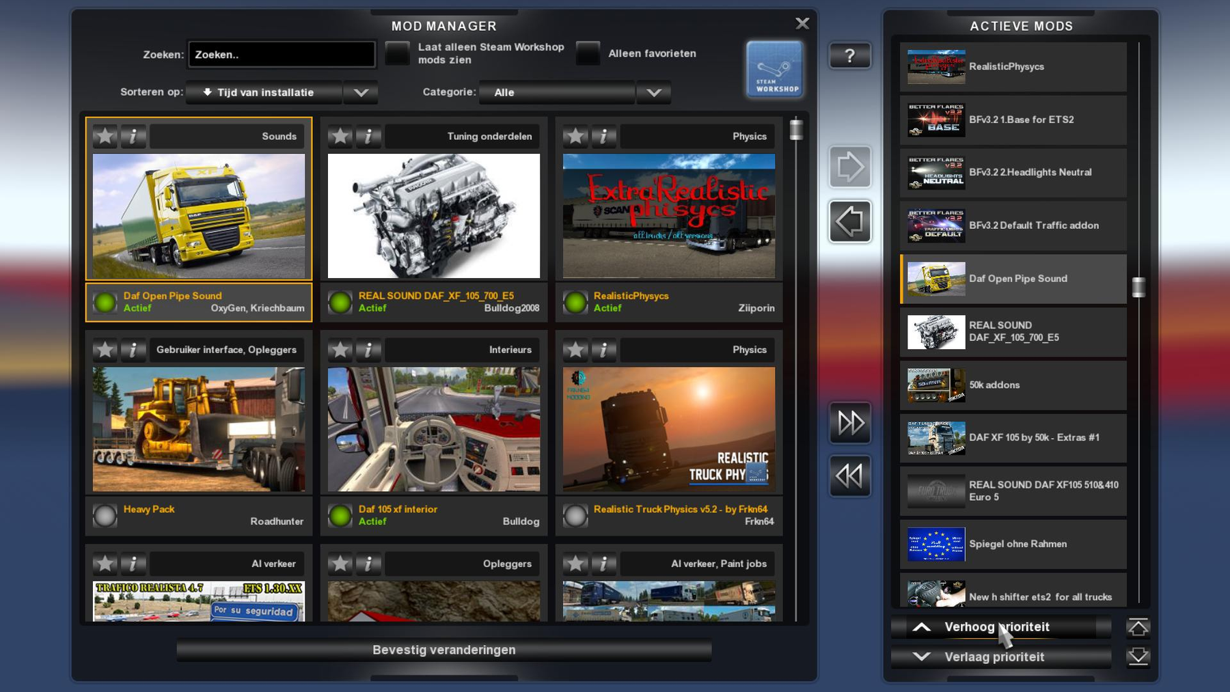Open the Sorteren op dropdown
Viewport: 1230px width, 692px height.
(361, 92)
